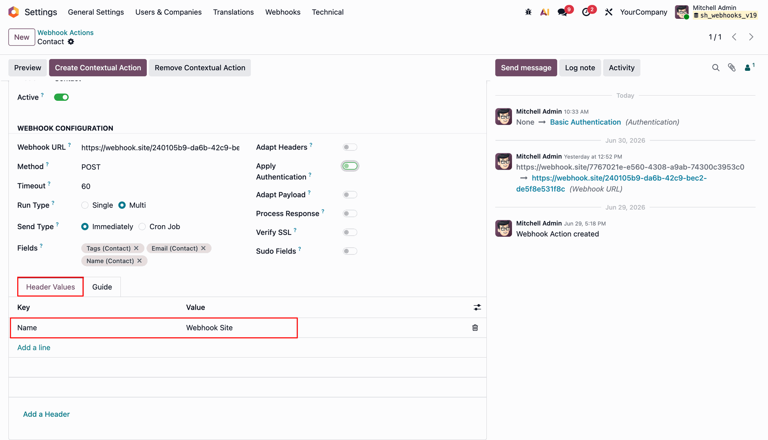This screenshot has width=768, height=440.
Task: Click Mitchell Admin's avatar in top bar
Action: pyautogui.click(x=682, y=12)
